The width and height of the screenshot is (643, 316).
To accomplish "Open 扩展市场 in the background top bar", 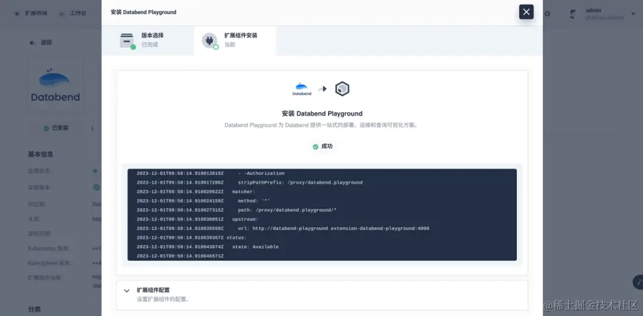I will click(36, 13).
